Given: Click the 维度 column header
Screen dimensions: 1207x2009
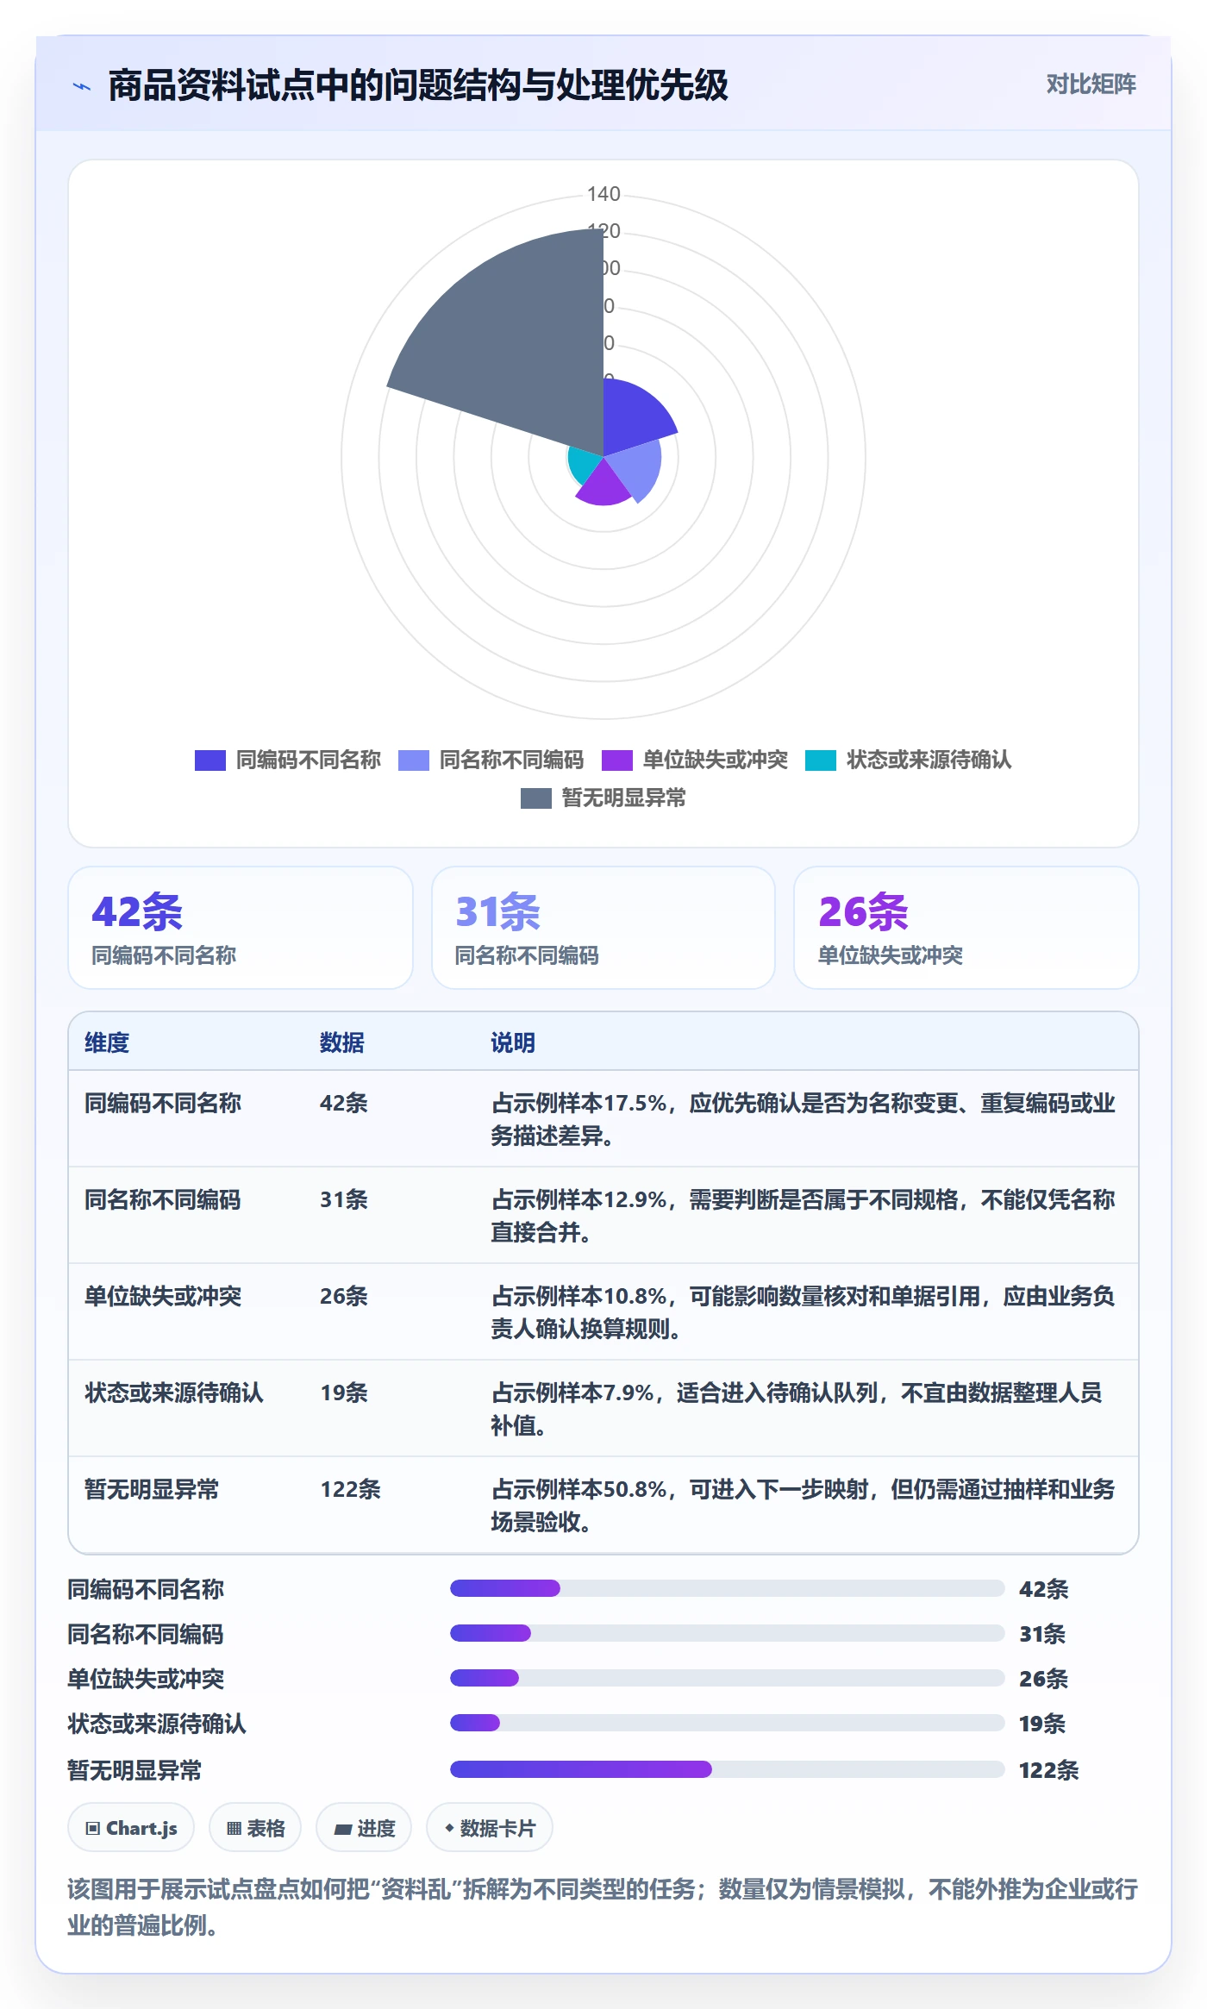Looking at the screenshot, I should pyautogui.click(x=107, y=1042).
